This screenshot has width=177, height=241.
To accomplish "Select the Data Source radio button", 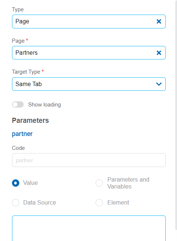I will [x=16, y=203].
